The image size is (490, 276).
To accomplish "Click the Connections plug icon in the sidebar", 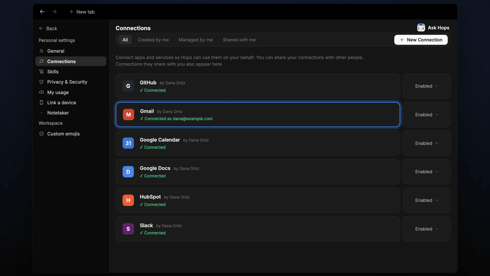I will tap(42, 61).
